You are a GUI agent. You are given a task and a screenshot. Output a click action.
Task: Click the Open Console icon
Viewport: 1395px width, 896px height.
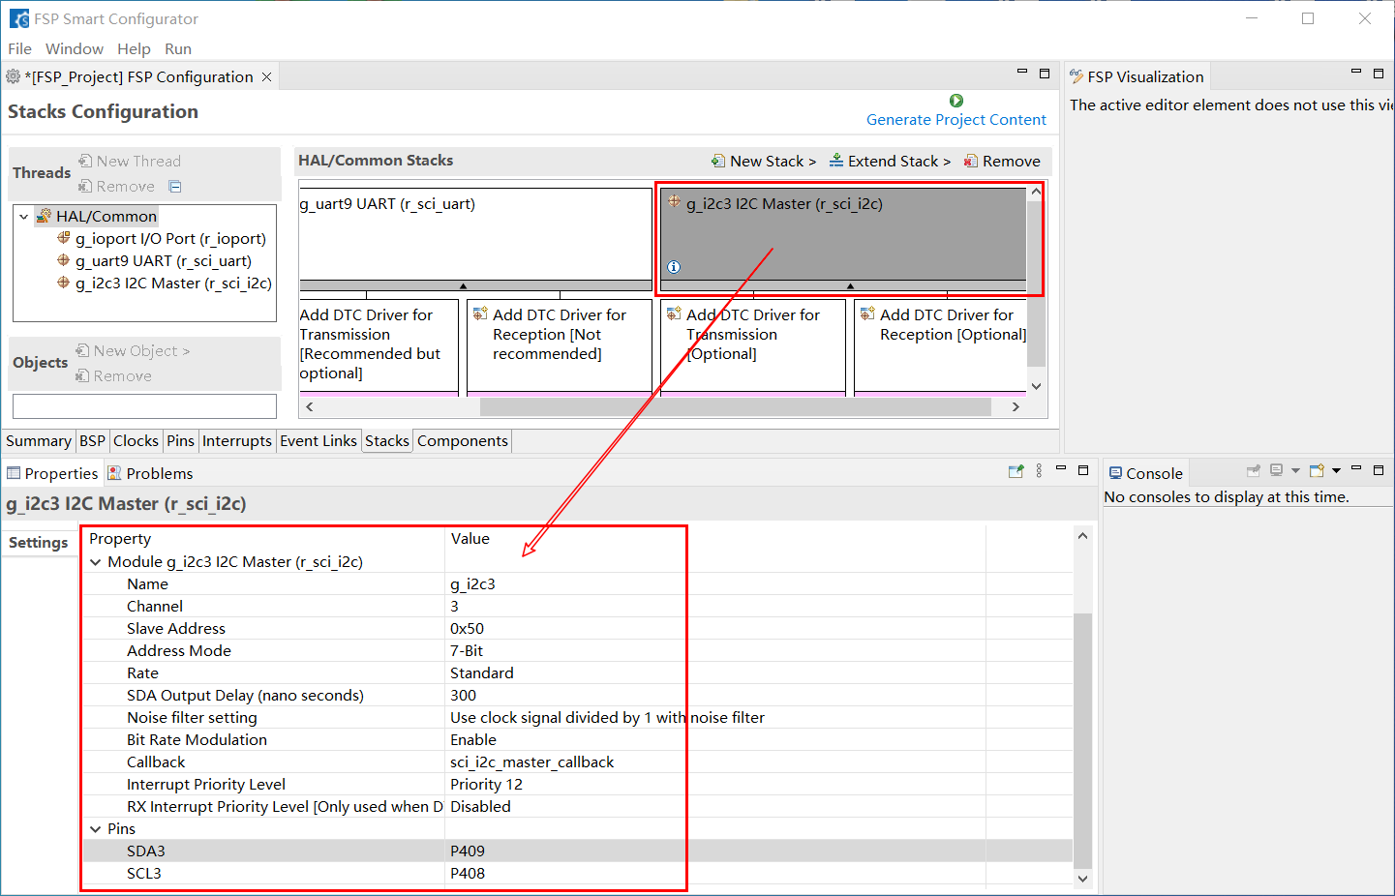[1317, 470]
